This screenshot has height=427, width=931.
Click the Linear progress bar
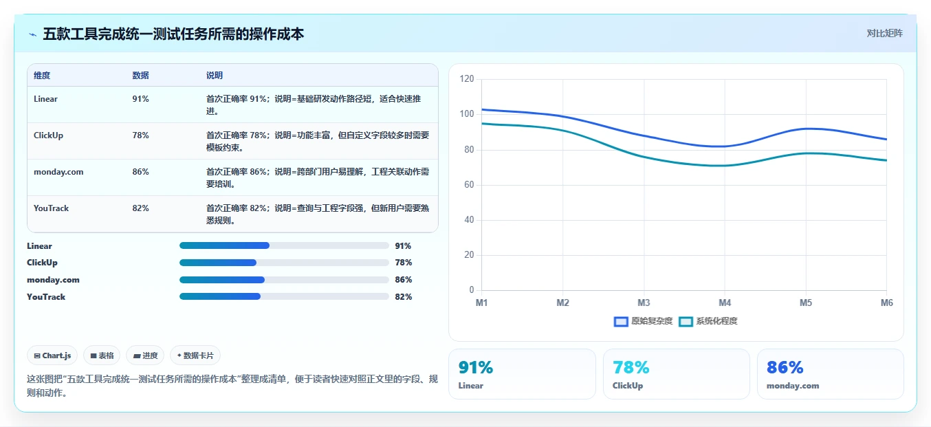284,245
